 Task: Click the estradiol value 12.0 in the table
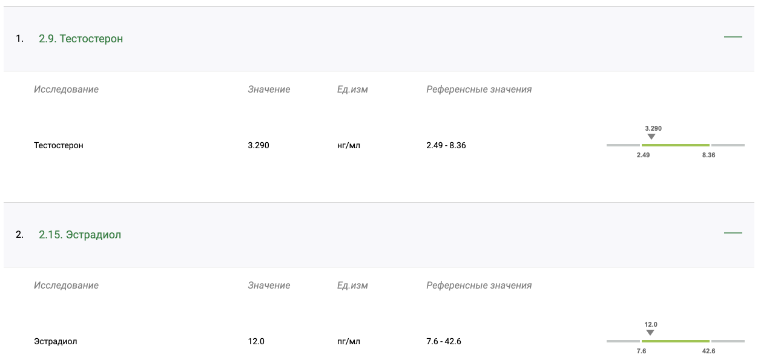click(256, 342)
